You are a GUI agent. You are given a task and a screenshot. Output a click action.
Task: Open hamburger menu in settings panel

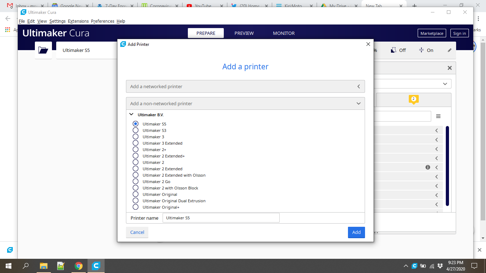pos(438,116)
